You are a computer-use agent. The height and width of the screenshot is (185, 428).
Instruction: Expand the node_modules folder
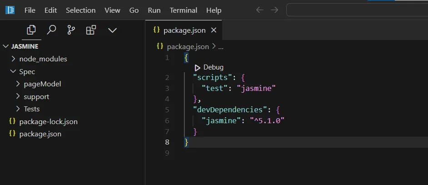tap(13, 59)
